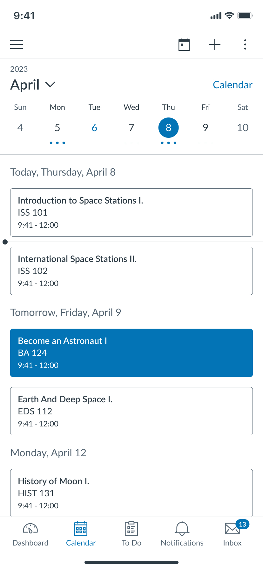
Task: Open the Become an Astronaut I event
Action: coord(131,353)
